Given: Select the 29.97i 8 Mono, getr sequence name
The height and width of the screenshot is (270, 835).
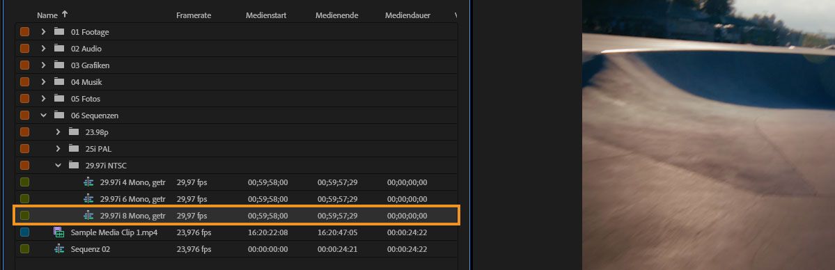Looking at the screenshot, I should pyautogui.click(x=132, y=216).
